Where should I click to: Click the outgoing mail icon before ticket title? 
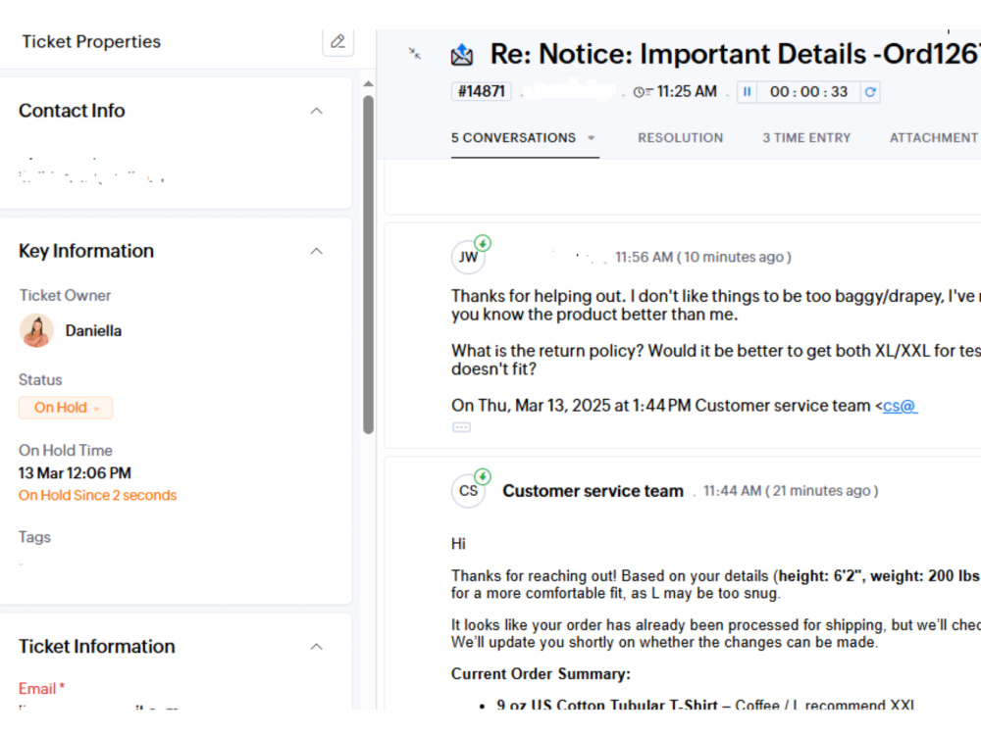(x=462, y=55)
